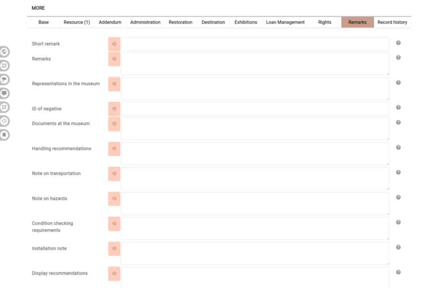
Task: Show history for Handling recommendations
Action: 114,149
